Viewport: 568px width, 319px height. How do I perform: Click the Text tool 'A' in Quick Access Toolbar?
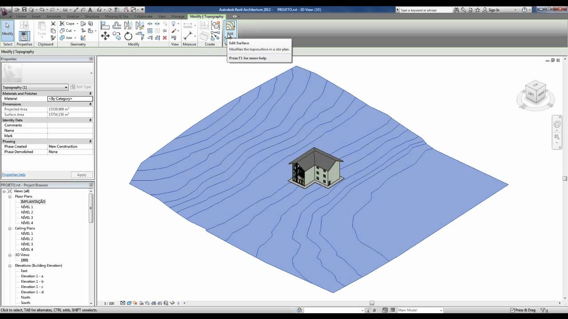point(90,10)
